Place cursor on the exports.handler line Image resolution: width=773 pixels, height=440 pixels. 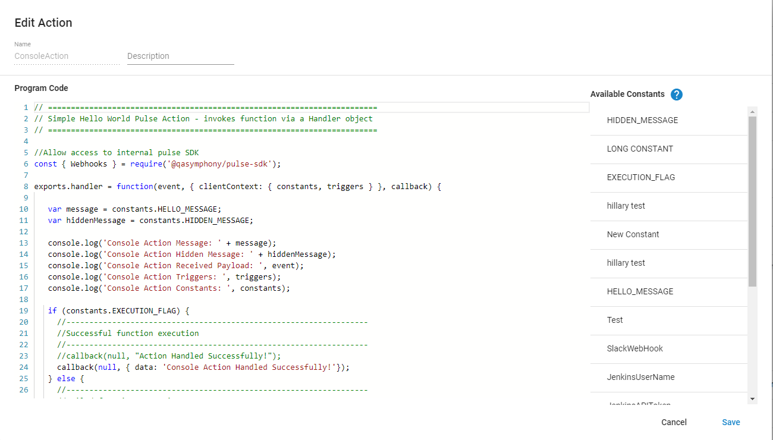tap(237, 187)
